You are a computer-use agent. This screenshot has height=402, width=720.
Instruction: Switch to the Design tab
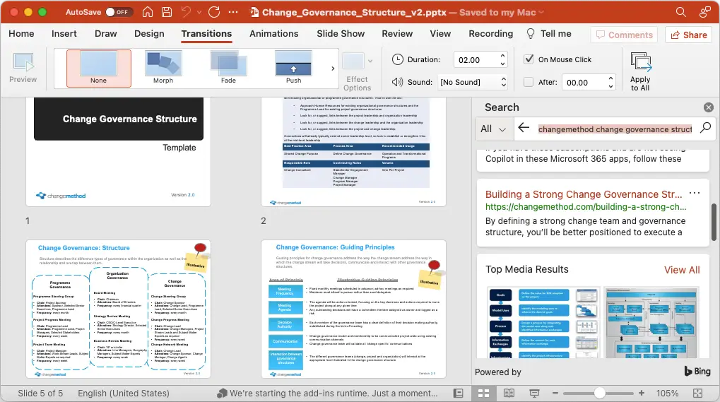coord(149,33)
